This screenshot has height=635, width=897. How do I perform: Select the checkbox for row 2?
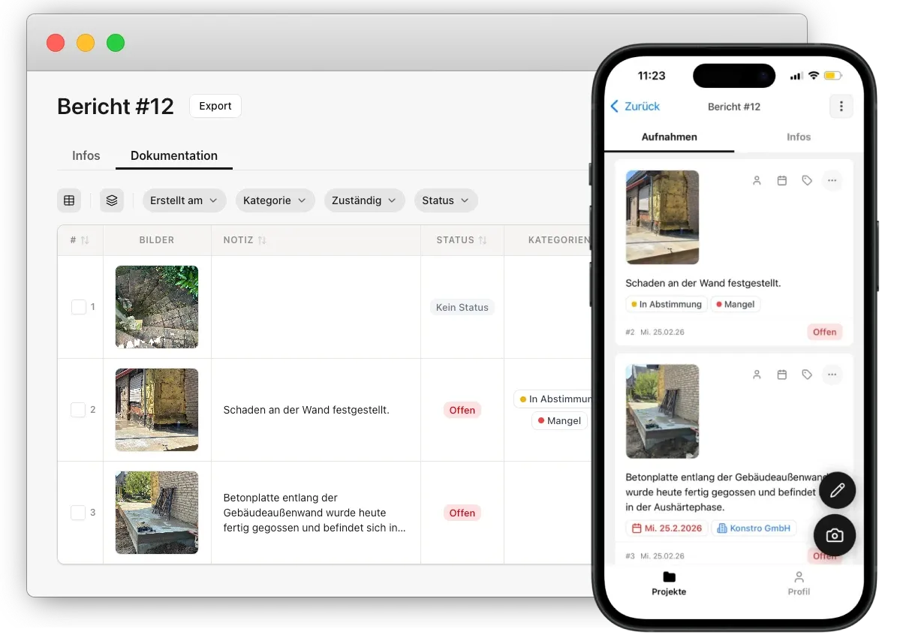pos(78,410)
